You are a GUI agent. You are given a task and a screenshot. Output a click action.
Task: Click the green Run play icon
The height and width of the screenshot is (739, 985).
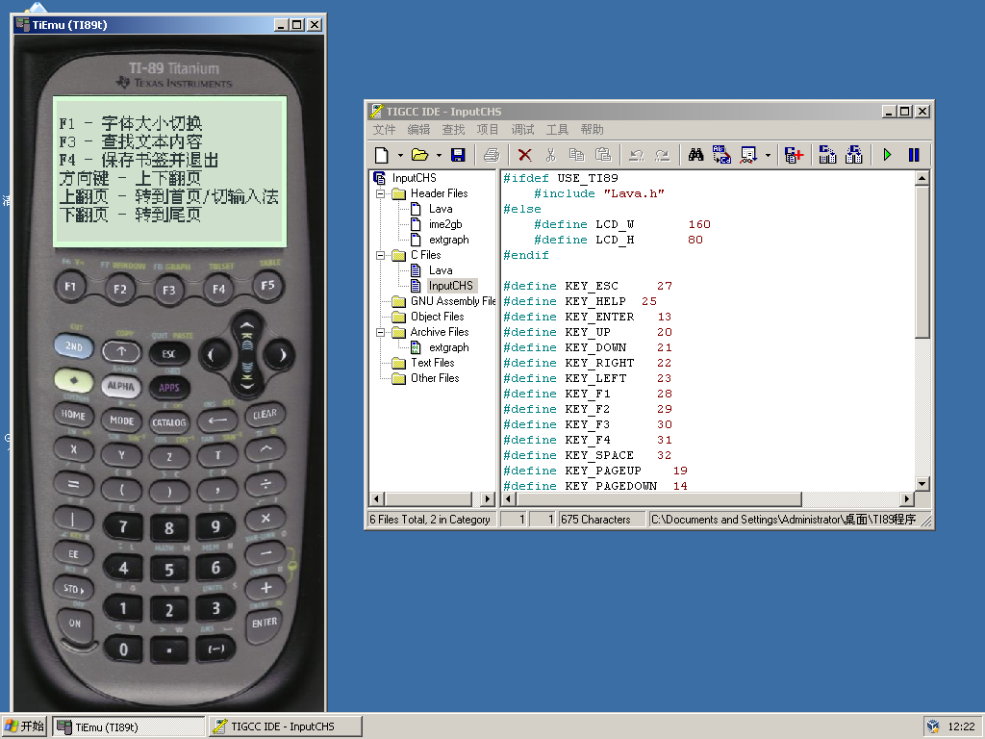887,155
